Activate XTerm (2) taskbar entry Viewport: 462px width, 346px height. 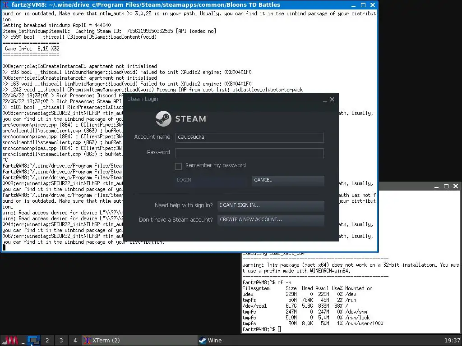(140, 341)
